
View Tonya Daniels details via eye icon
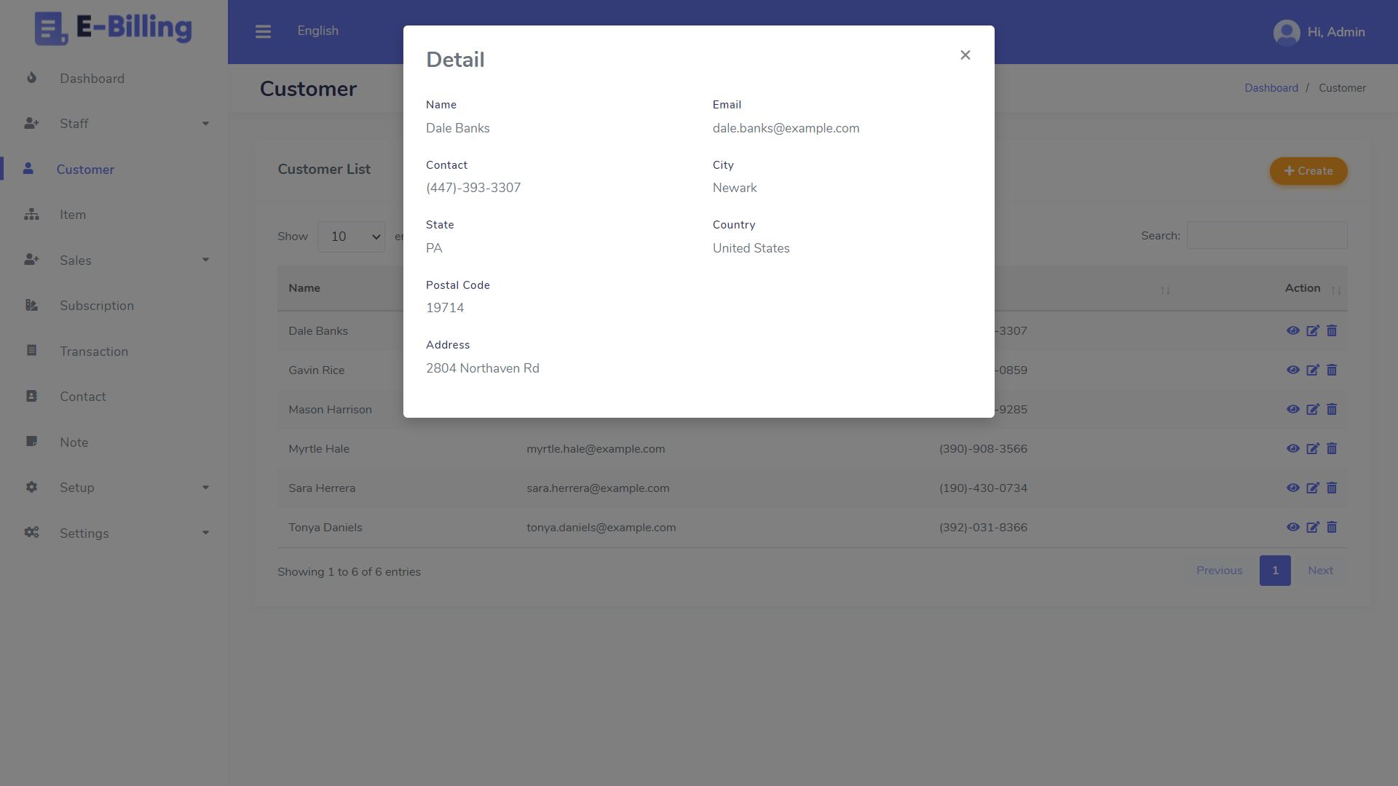pyautogui.click(x=1292, y=528)
